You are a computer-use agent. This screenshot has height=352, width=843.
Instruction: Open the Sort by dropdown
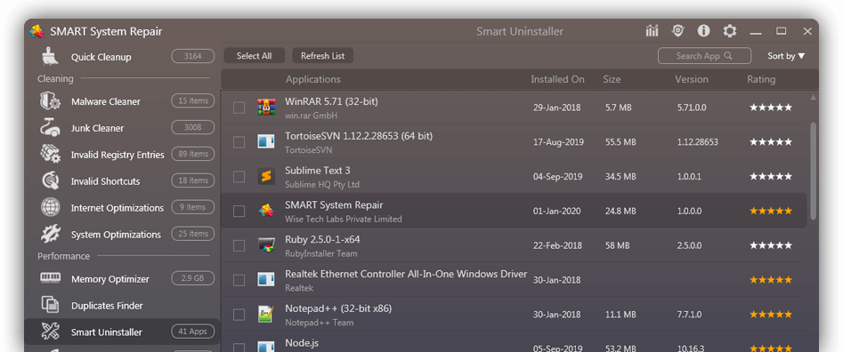pyautogui.click(x=786, y=56)
